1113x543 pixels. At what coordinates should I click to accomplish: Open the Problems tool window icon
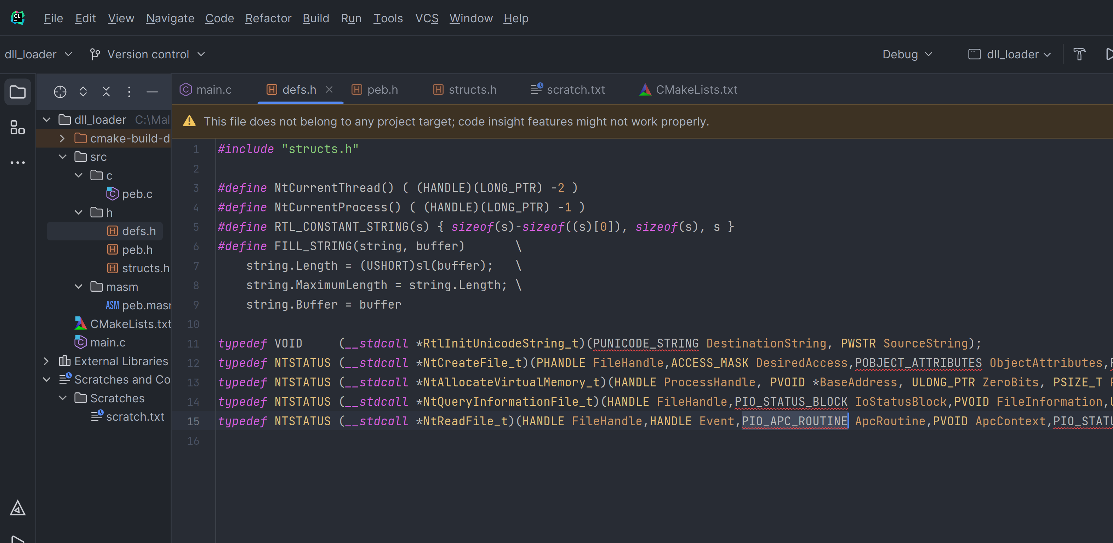[17, 508]
